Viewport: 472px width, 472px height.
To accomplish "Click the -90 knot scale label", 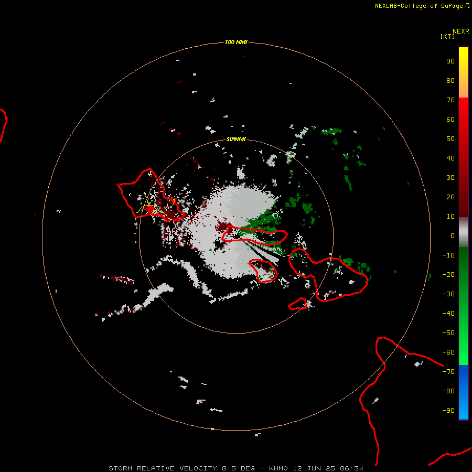I will coord(448,411).
